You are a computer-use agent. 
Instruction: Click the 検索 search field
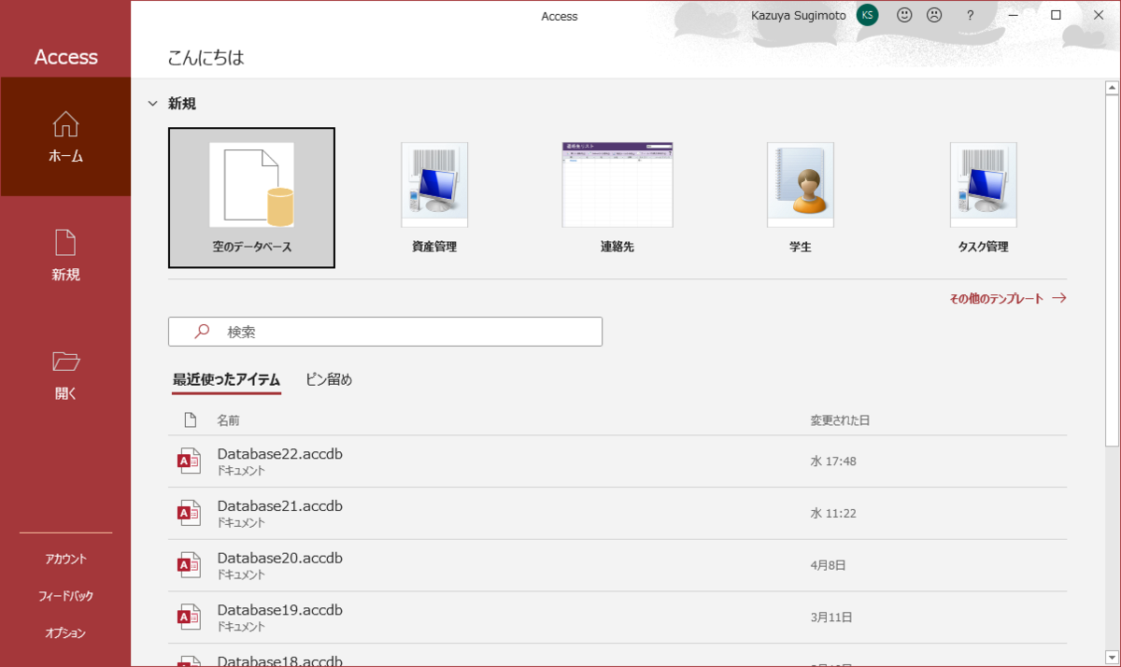click(x=385, y=332)
